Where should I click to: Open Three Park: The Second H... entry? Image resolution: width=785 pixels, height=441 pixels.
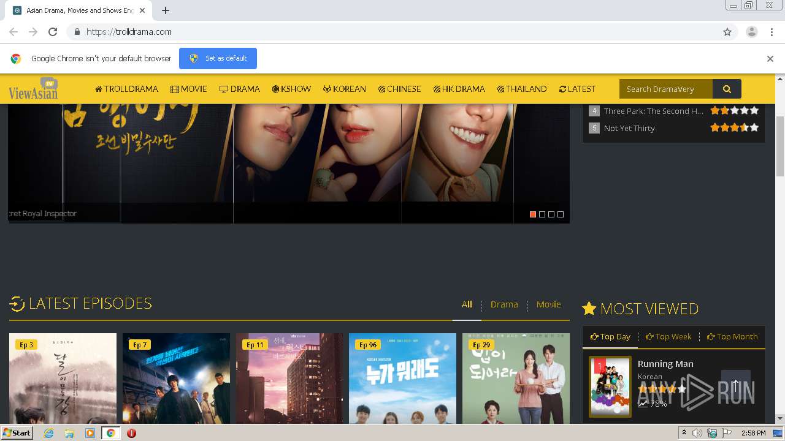[x=653, y=111]
